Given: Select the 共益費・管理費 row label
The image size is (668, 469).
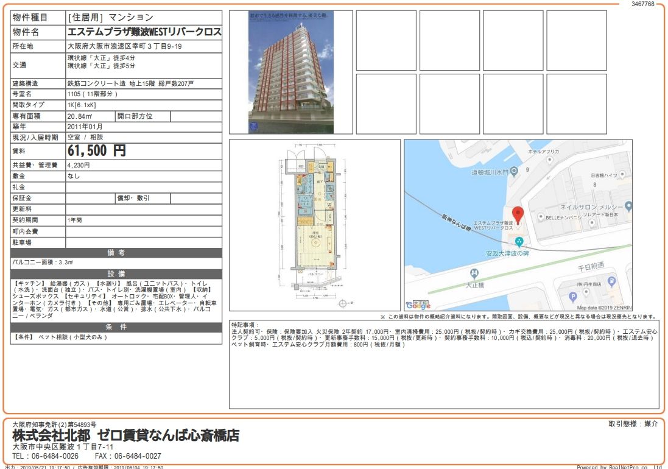Looking at the screenshot, I should coord(35,165).
